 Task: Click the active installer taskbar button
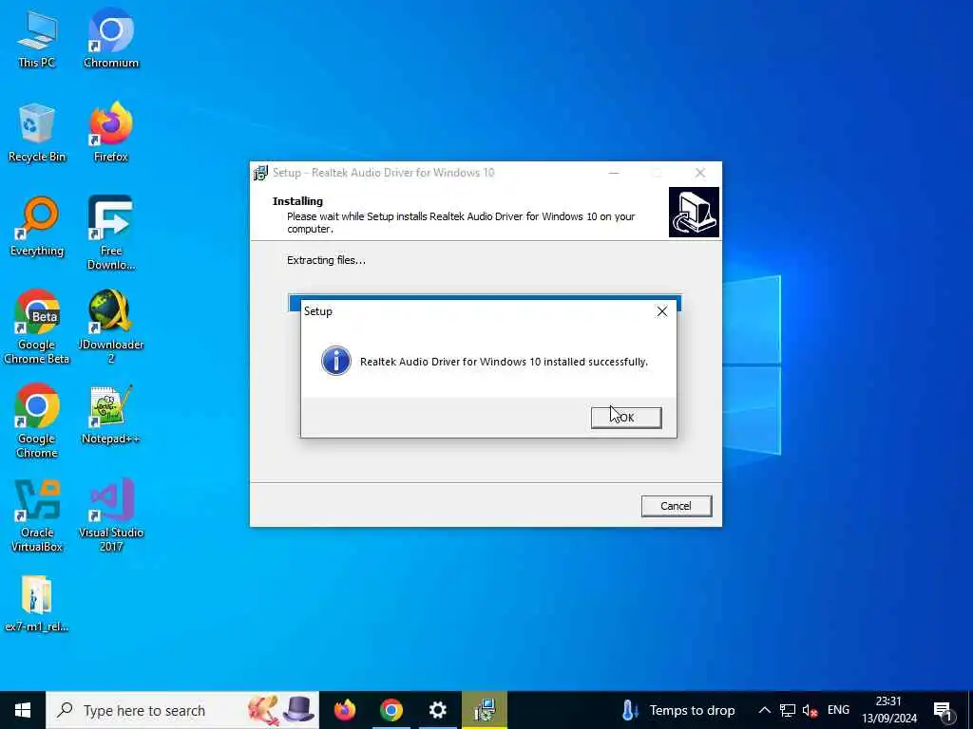pyautogui.click(x=485, y=710)
